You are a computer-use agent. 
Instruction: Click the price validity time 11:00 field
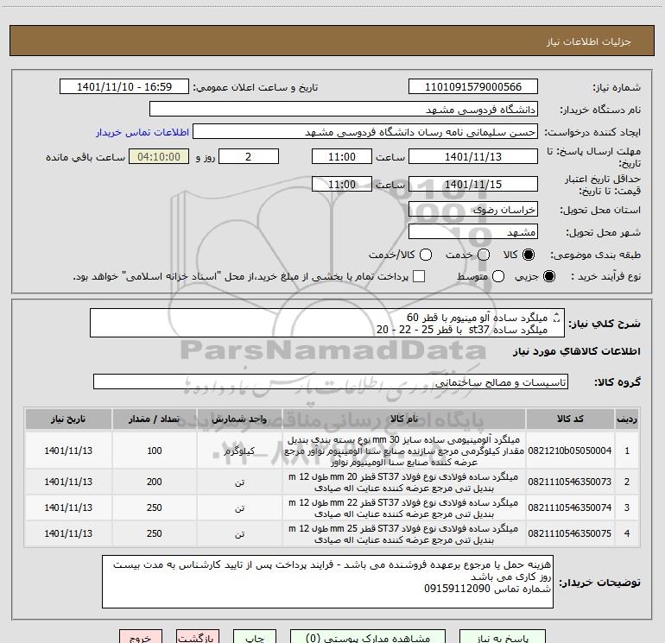point(342,184)
